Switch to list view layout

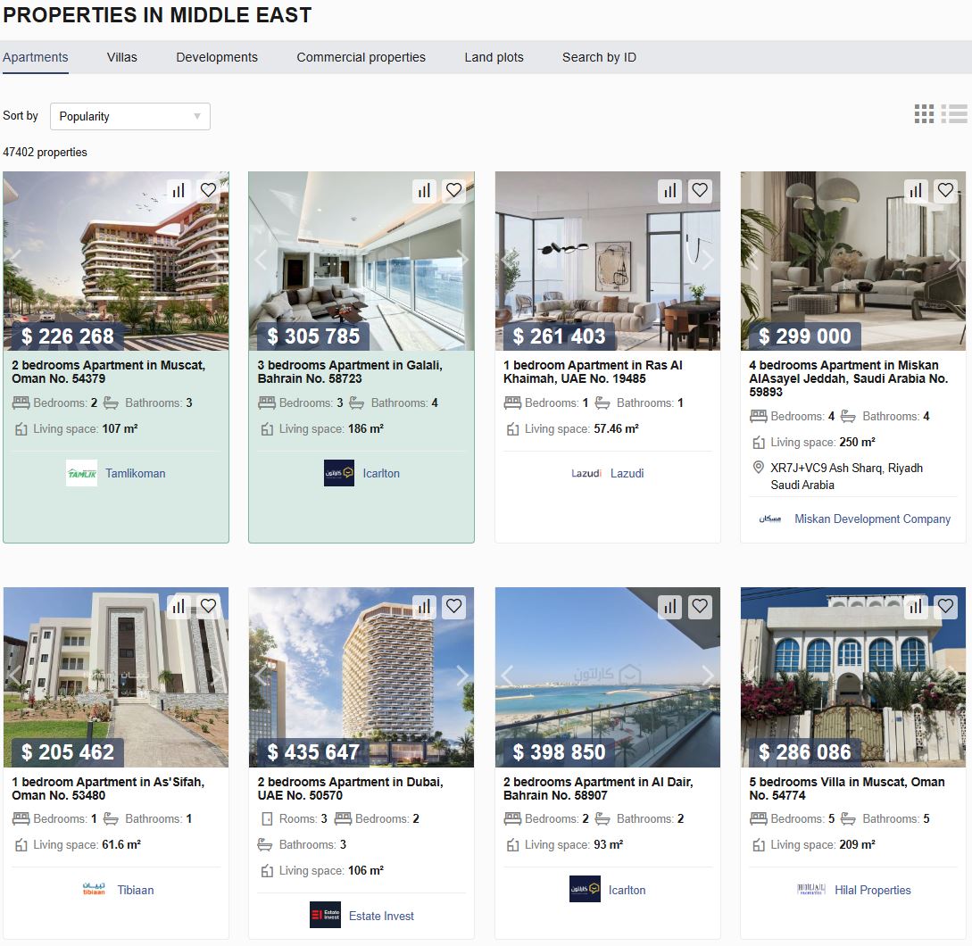point(954,113)
